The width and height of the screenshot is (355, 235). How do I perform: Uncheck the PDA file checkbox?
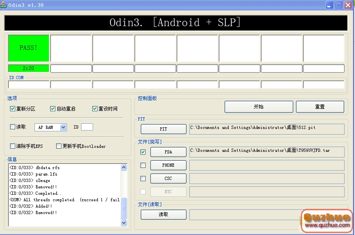pyautogui.click(x=143, y=152)
